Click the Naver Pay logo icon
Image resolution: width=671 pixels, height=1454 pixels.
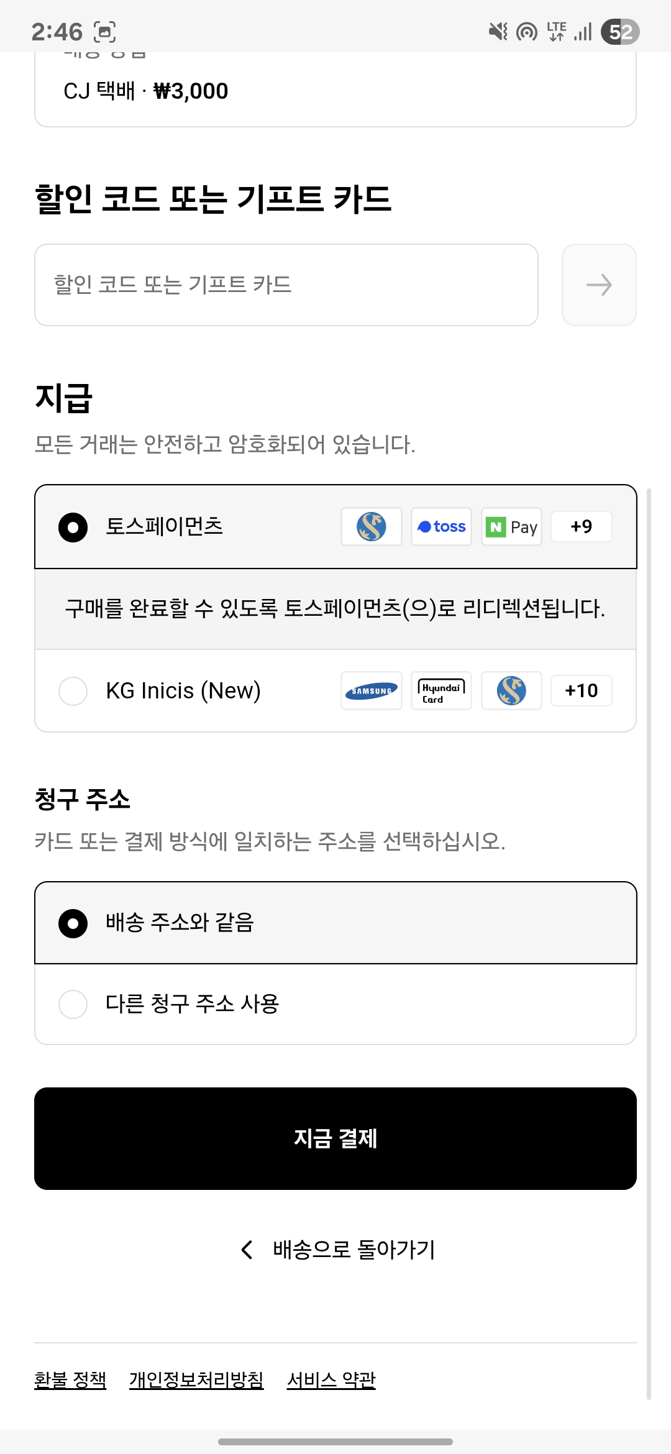511,527
